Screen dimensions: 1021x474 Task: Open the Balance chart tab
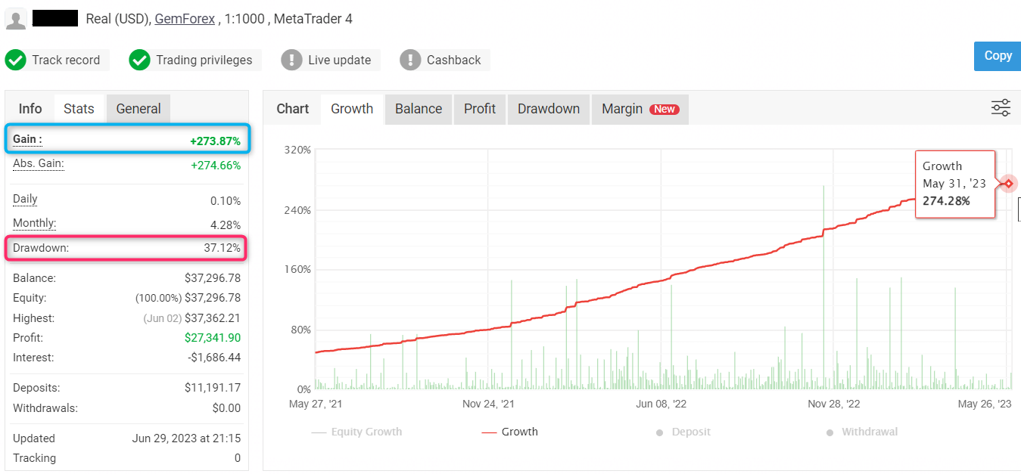pyautogui.click(x=418, y=109)
